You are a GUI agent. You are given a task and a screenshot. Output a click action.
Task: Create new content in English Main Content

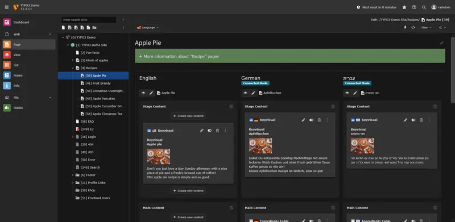188,217
